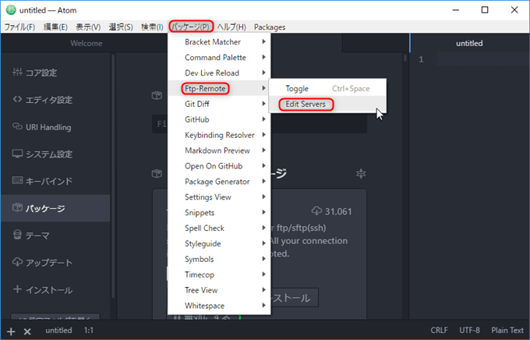
Task: Select Toggle in Ftp-Remote submenu
Action: (327, 89)
